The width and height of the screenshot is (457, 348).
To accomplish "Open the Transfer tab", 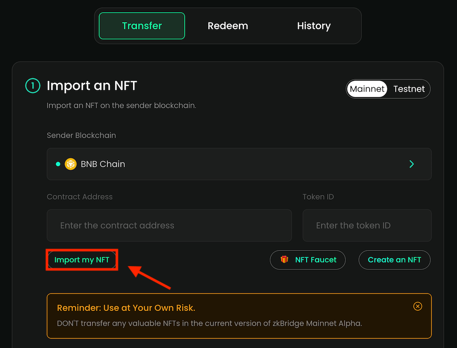I will (142, 26).
